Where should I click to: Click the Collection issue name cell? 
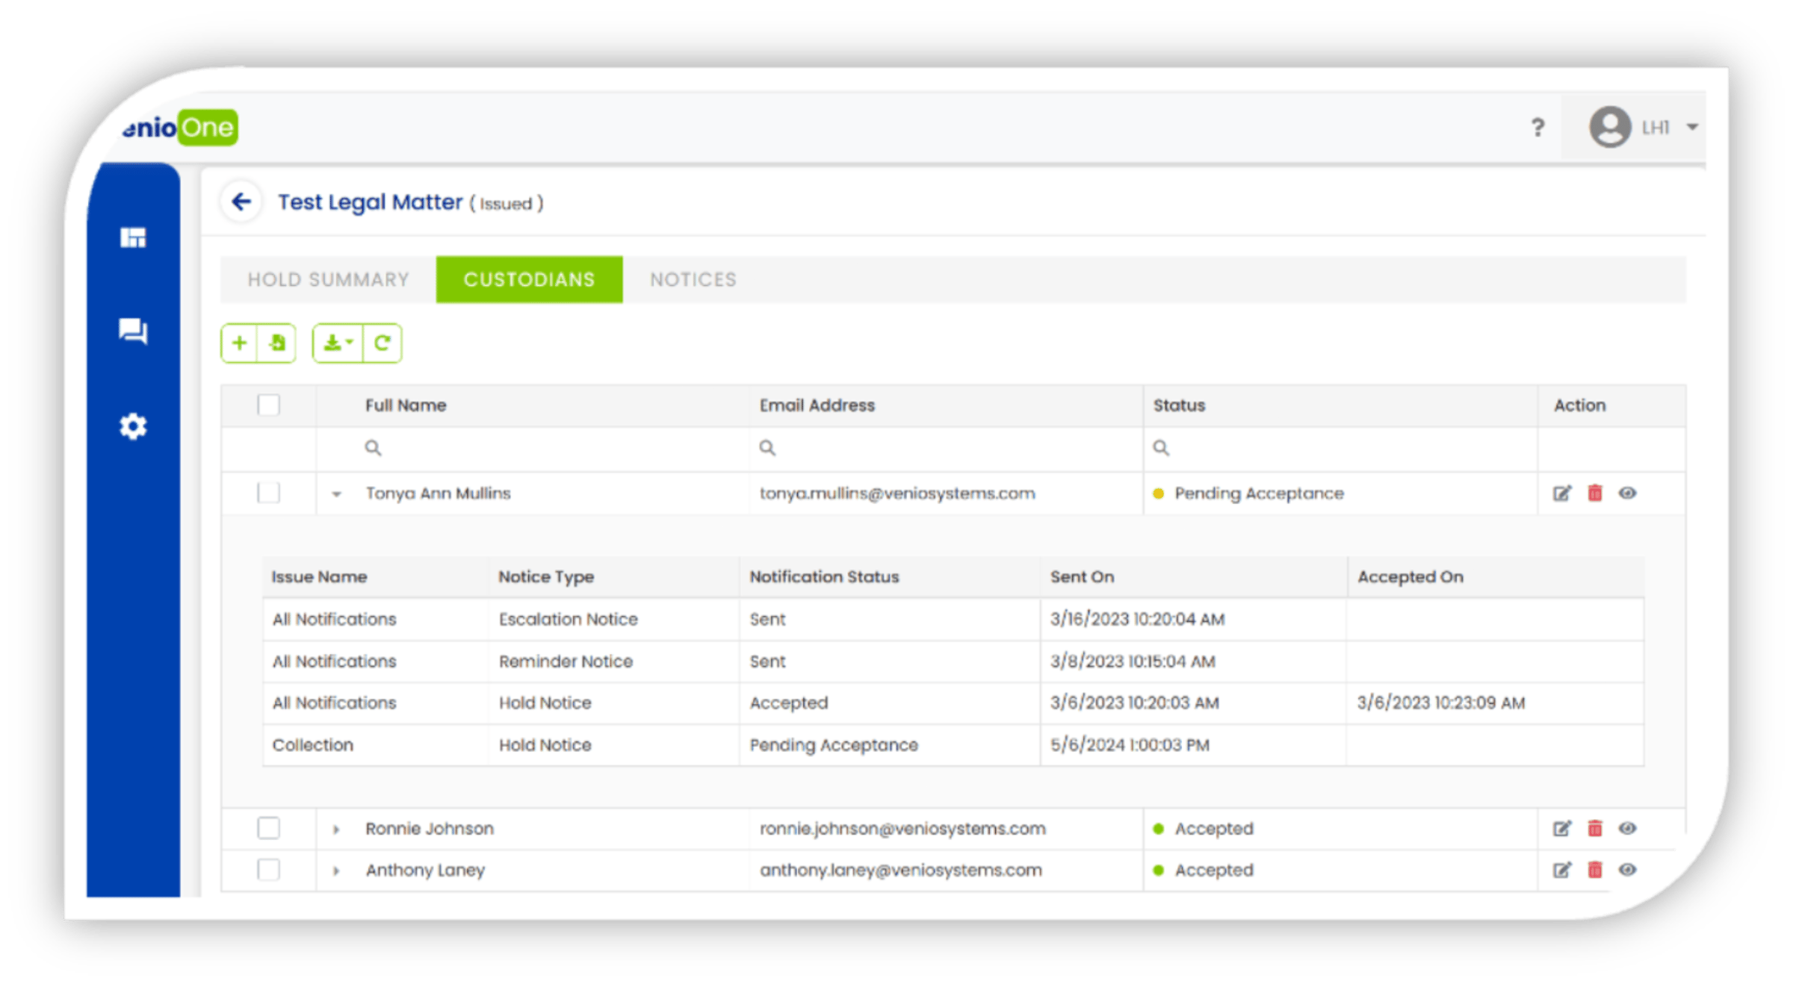point(312,745)
